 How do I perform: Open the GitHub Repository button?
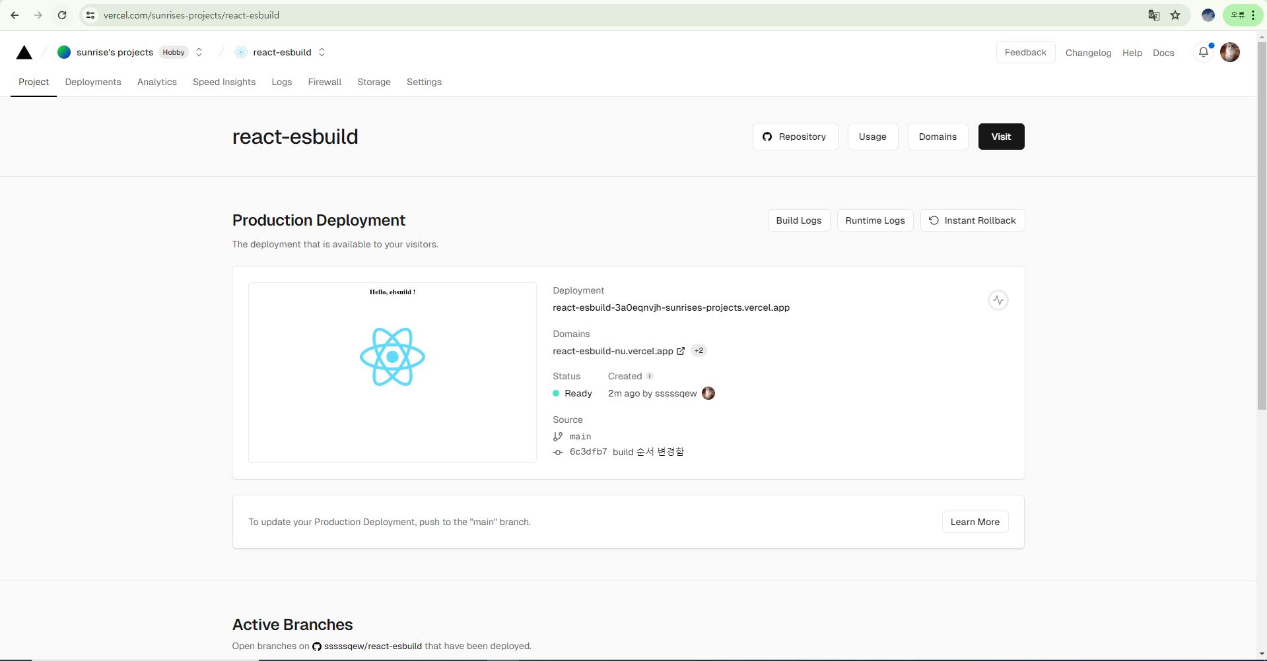pyautogui.click(x=795, y=137)
